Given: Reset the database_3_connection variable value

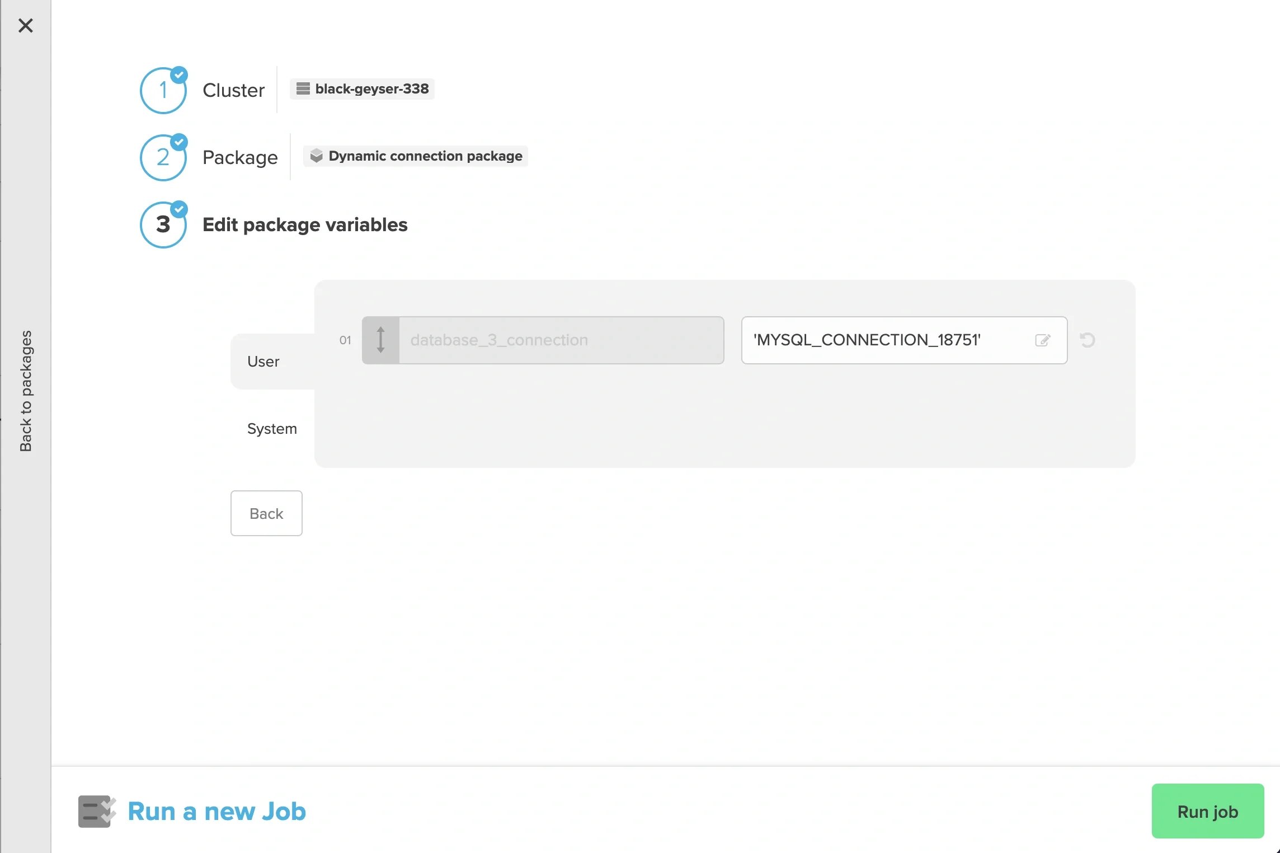Looking at the screenshot, I should coord(1088,340).
